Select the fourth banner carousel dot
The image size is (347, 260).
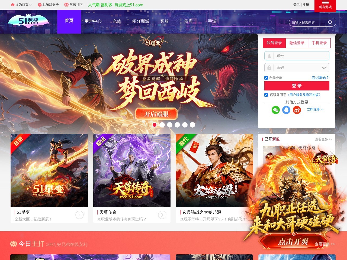tap(177, 125)
